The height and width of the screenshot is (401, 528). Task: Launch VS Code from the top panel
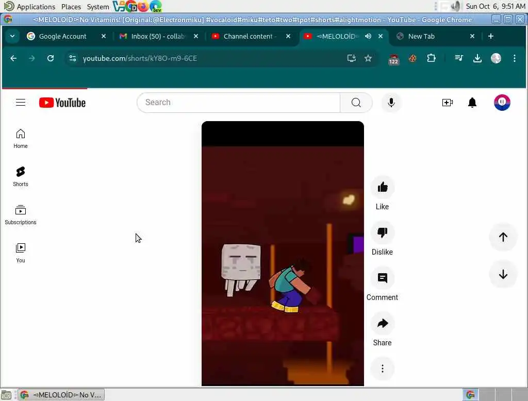pos(119,6)
